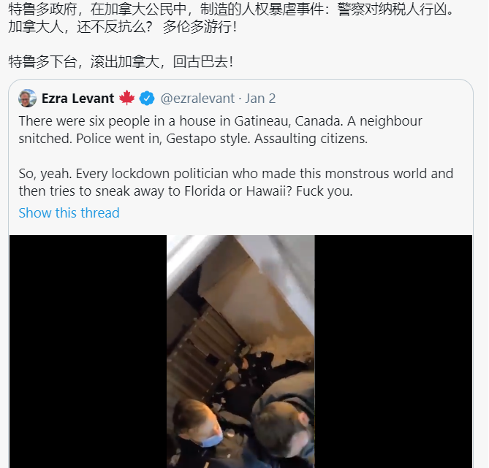This screenshot has width=489, height=468.
Task: Click Show this thread link
Action: (x=69, y=212)
